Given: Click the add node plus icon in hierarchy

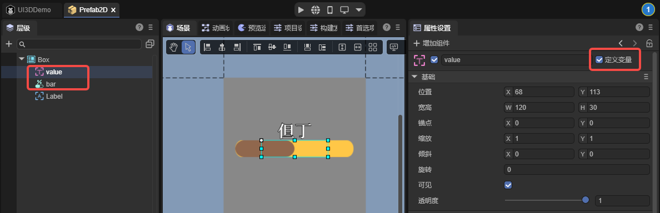Looking at the screenshot, I should (x=8, y=44).
